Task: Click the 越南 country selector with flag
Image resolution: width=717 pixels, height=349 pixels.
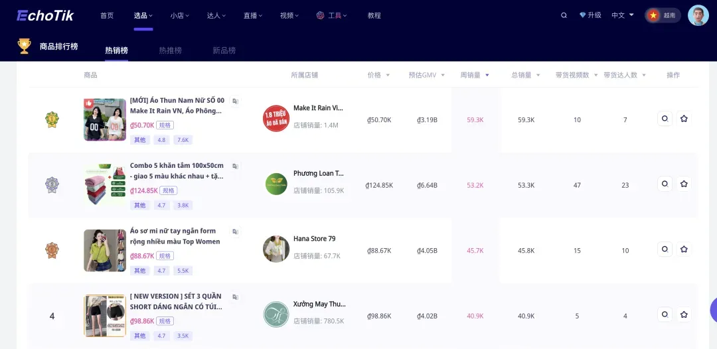Action: 663,15
